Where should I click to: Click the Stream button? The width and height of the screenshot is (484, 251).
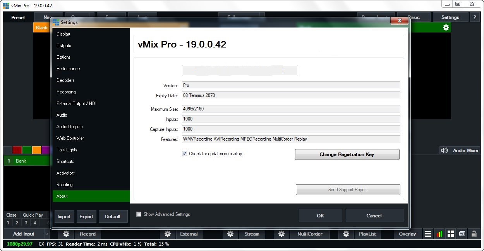point(252,234)
